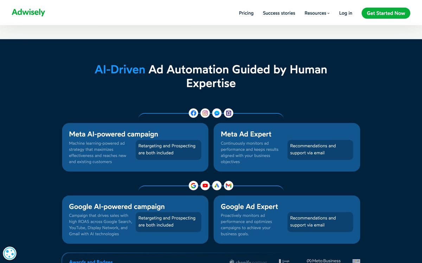Click the Log in link
This screenshot has height=263, width=422.
point(346,13)
